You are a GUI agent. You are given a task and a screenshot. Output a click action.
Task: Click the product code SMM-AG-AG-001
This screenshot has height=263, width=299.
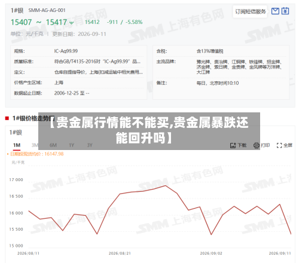[x=47, y=10]
